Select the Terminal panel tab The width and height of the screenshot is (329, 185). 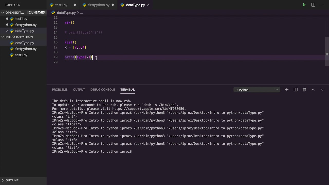coord(127,90)
